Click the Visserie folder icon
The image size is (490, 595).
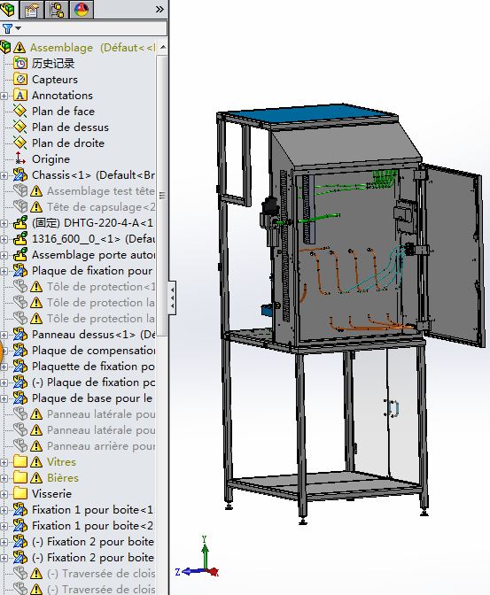click(x=20, y=494)
